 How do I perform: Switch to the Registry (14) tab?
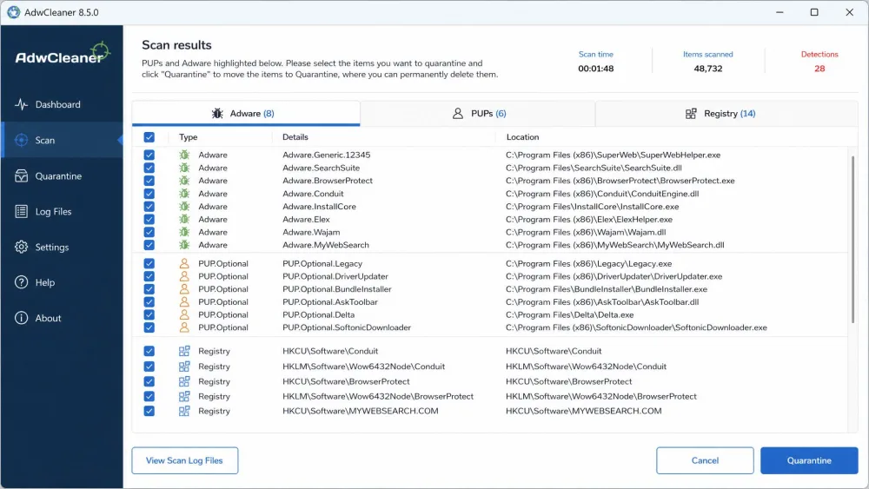tap(726, 114)
